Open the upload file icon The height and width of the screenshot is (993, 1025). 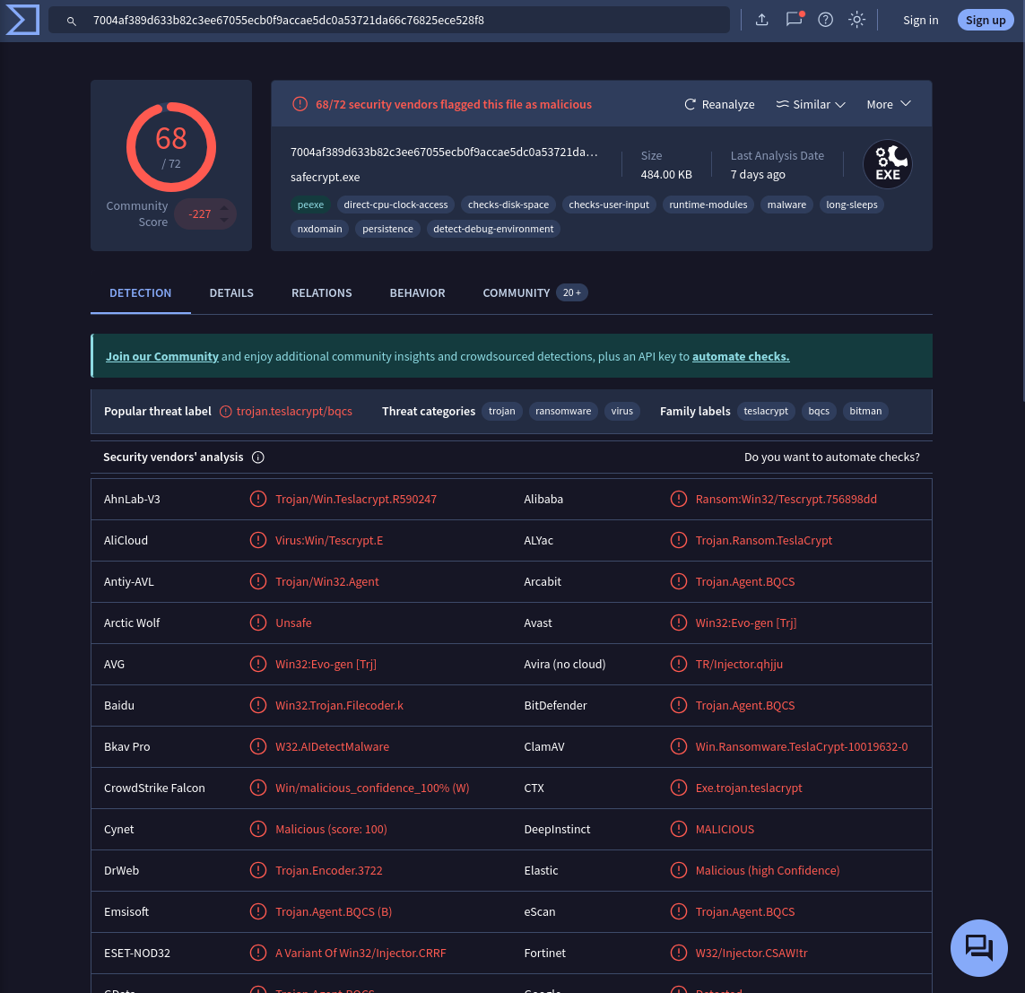click(x=761, y=20)
